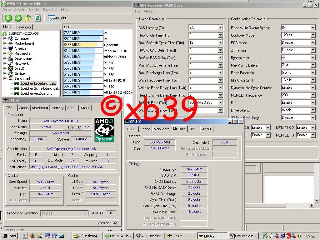Click the refresh icon in EVEREST toolbar

point(37,18)
